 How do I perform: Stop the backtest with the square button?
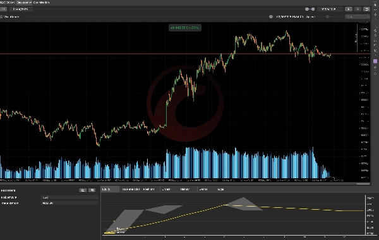(358, 9)
